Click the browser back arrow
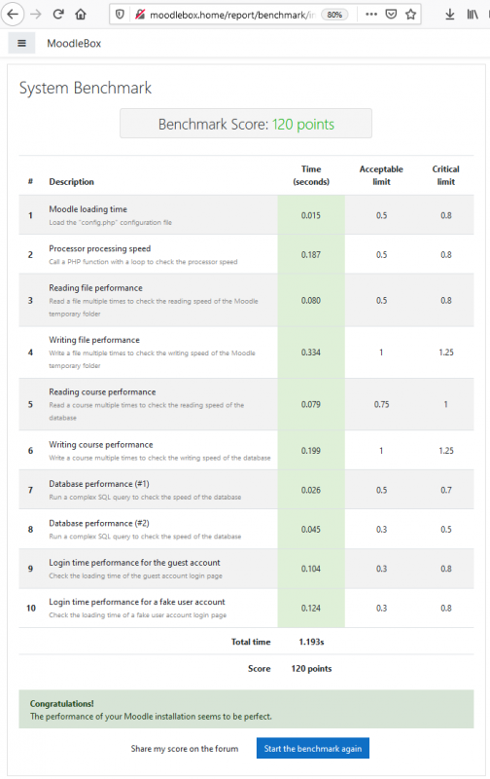Image resolution: width=490 pixels, height=779 pixels. click(x=13, y=14)
